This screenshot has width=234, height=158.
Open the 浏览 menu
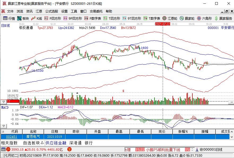20,11
